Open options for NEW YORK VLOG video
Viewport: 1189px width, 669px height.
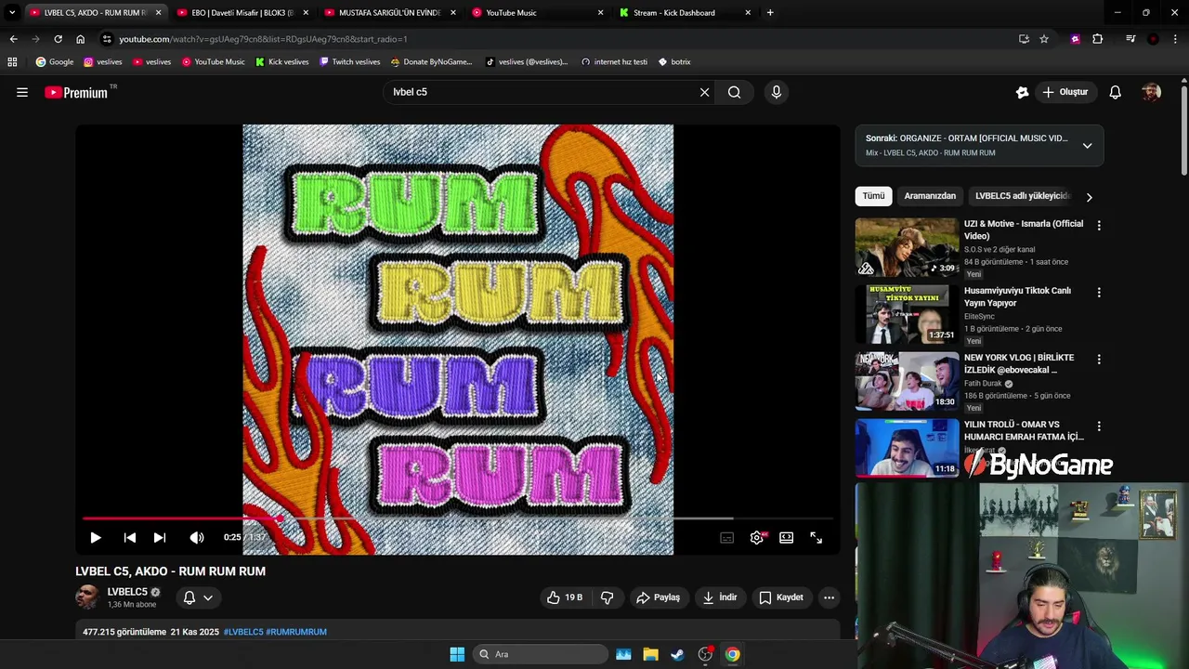(1099, 360)
